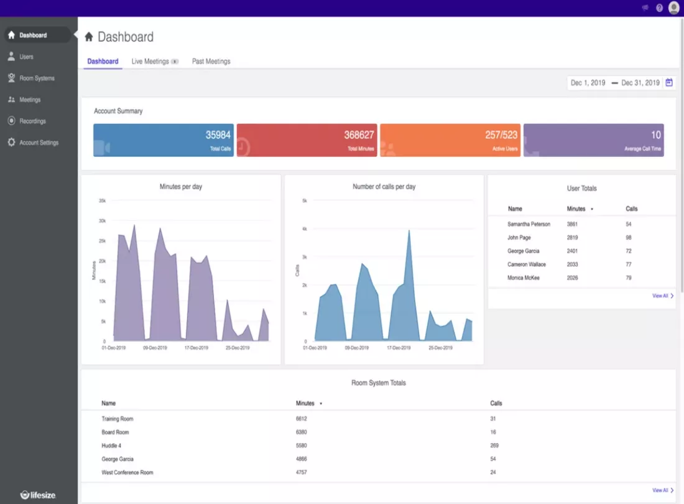Screen dimensions: 684x504
Task: Click the Lifesize logo in sidebar
Action: pos(38,495)
